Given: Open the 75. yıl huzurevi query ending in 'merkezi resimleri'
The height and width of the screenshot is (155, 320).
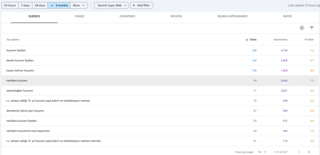Looking at the screenshot, I should pos(54,141).
